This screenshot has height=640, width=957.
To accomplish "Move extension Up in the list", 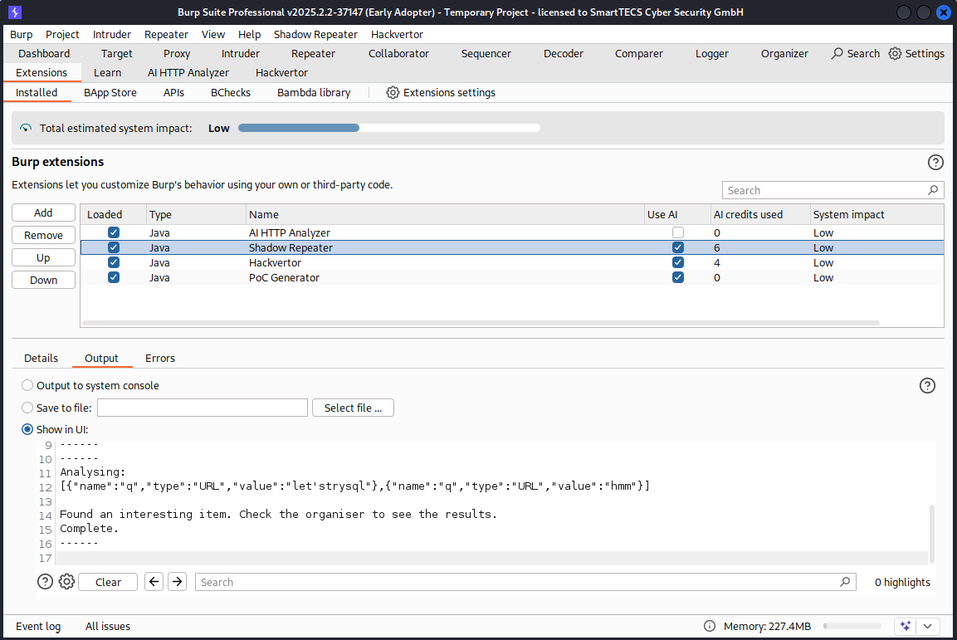I will pyautogui.click(x=43, y=257).
